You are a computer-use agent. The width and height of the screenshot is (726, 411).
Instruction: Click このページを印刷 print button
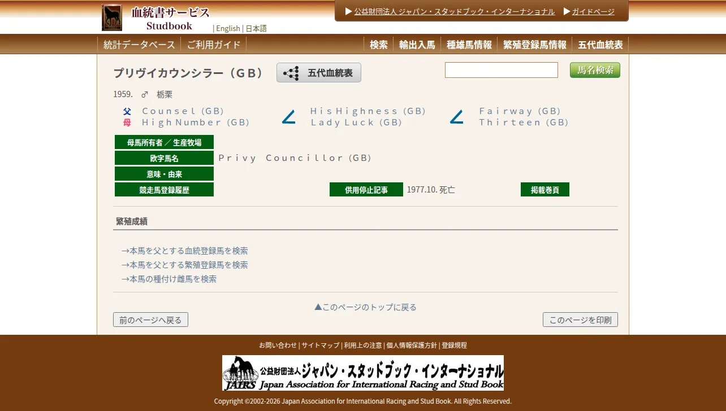tap(580, 320)
